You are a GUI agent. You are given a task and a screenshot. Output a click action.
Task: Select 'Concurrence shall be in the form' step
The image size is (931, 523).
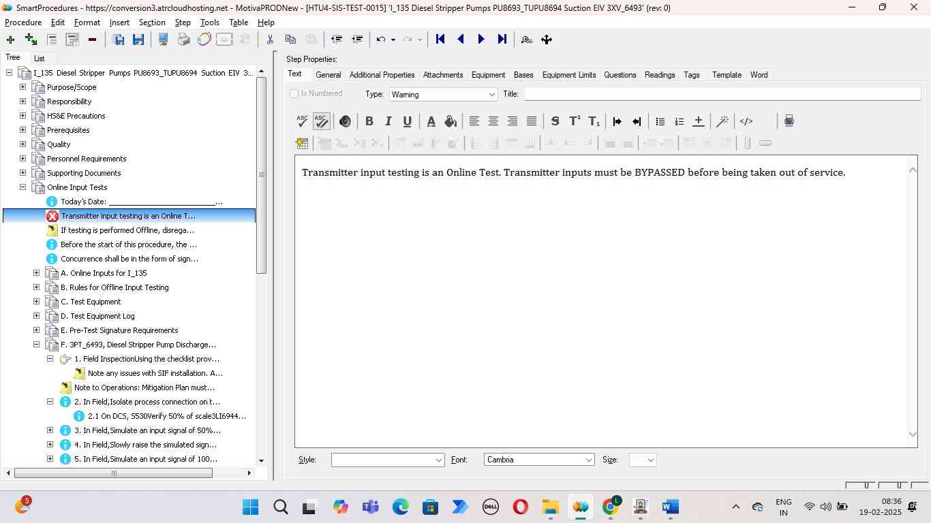(x=129, y=259)
